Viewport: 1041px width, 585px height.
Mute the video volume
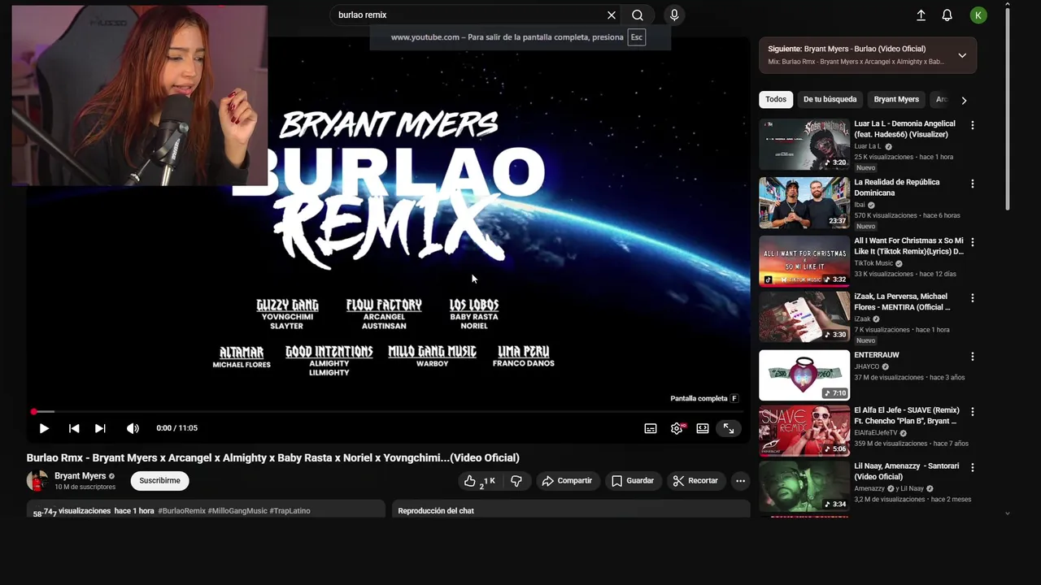[x=133, y=428]
